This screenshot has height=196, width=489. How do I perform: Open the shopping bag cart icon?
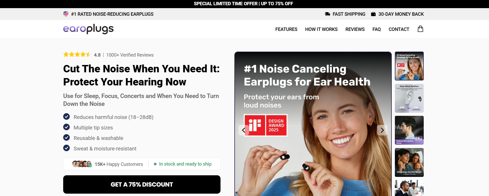tap(420, 29)
